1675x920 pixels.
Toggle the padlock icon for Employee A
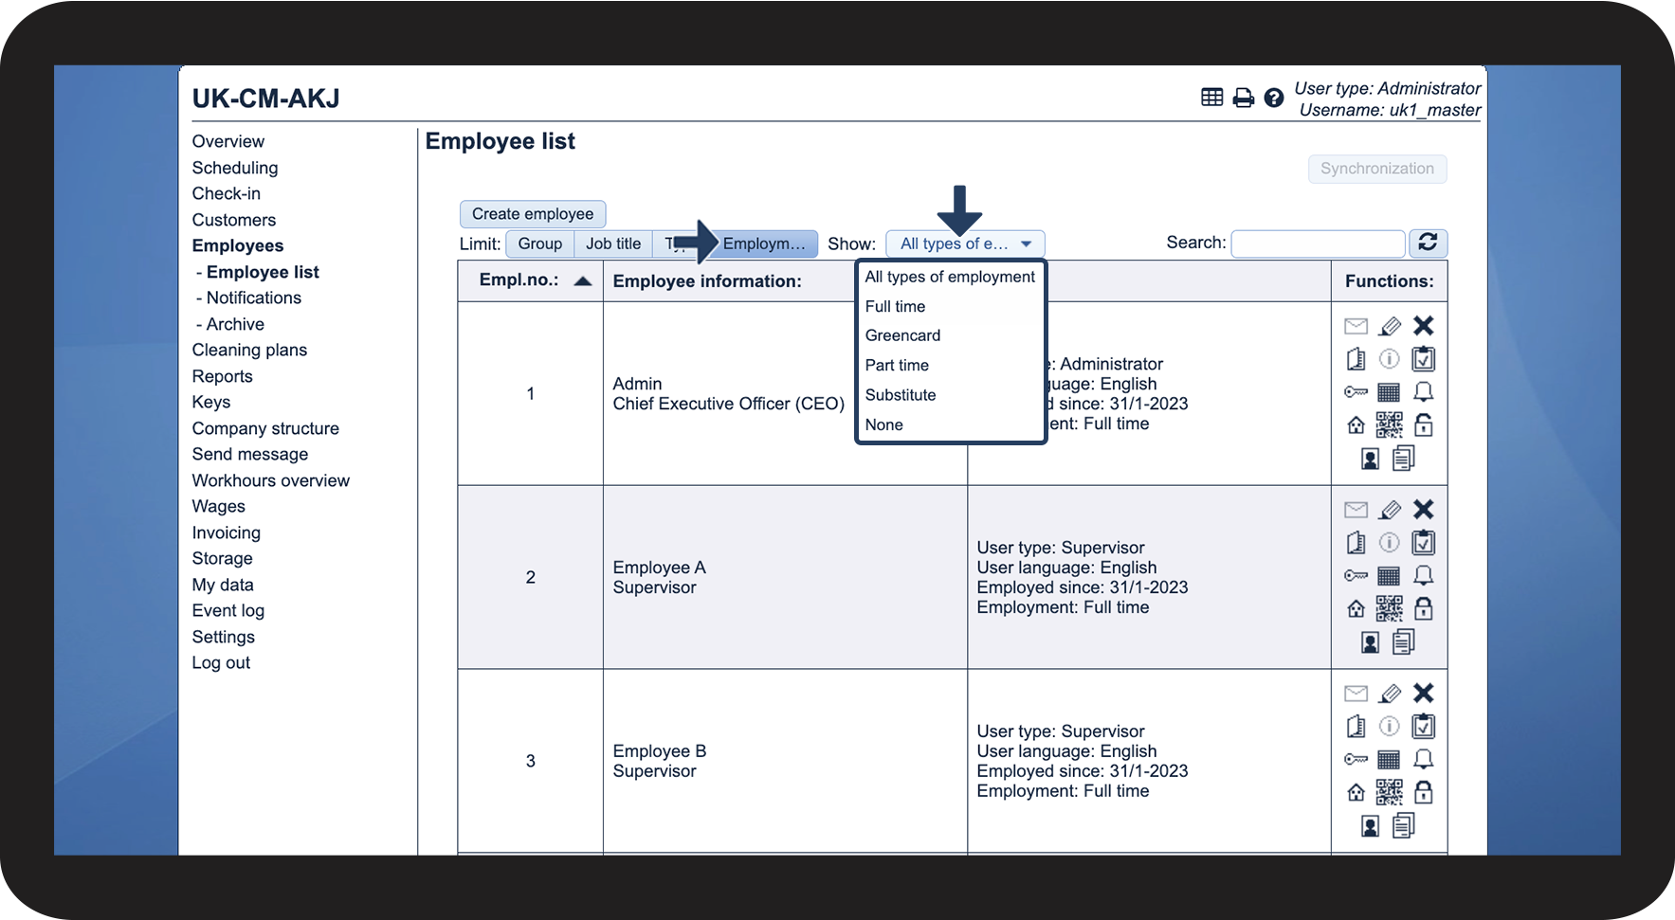1423,608
